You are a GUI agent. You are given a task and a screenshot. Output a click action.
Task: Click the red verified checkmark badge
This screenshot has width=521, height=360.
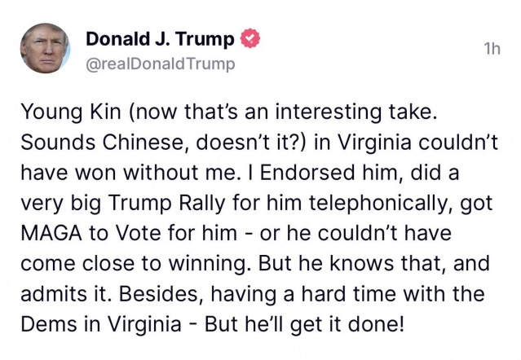click(x=249, y=38)
